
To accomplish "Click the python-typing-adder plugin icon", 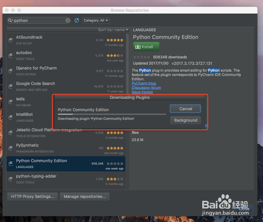I will pos(11,179).
